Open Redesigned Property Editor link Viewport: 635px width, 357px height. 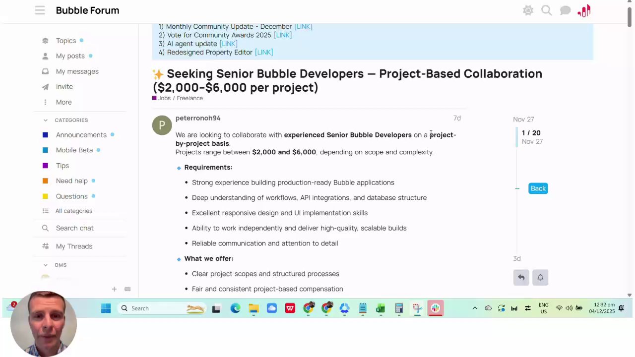click(x=264, y=52)
